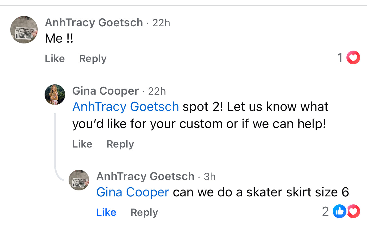Click AnhTracy Goetsch's avatar on the skater skirt reply
Image resolution: width=367 pixels, height=231 pixels.
pyautogui.click(x=79, y=180)
